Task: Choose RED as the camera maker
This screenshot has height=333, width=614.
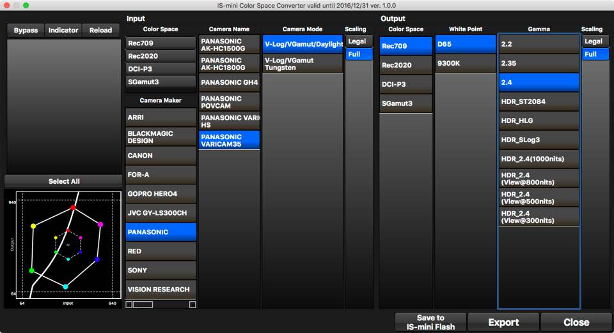Action: point(161,251)
